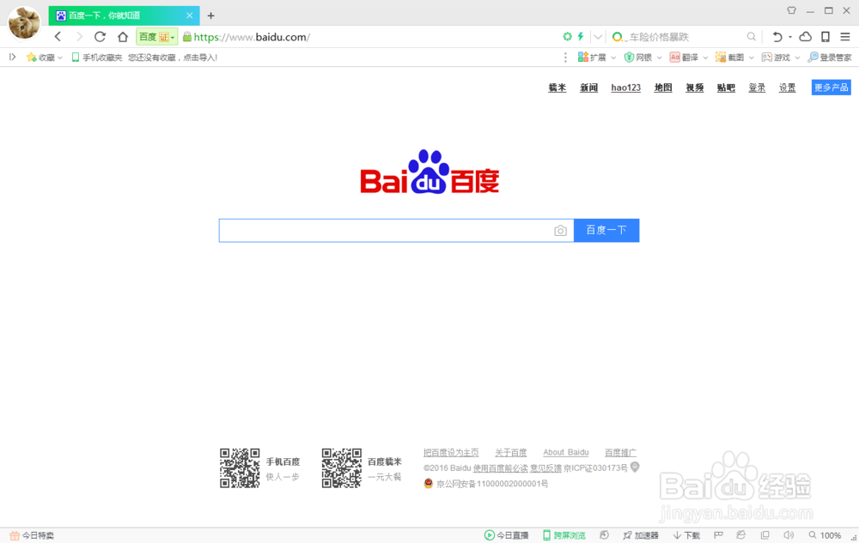Expand the address bar history chevron

pyautogui.click(x=598, y=37)
